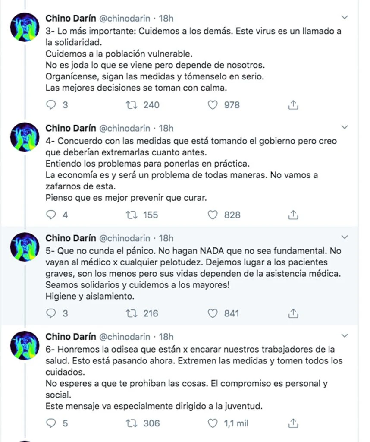Open the chevron menu on tweet 6
The width and height of the screenshot is (370, 442).
(345, 336)
